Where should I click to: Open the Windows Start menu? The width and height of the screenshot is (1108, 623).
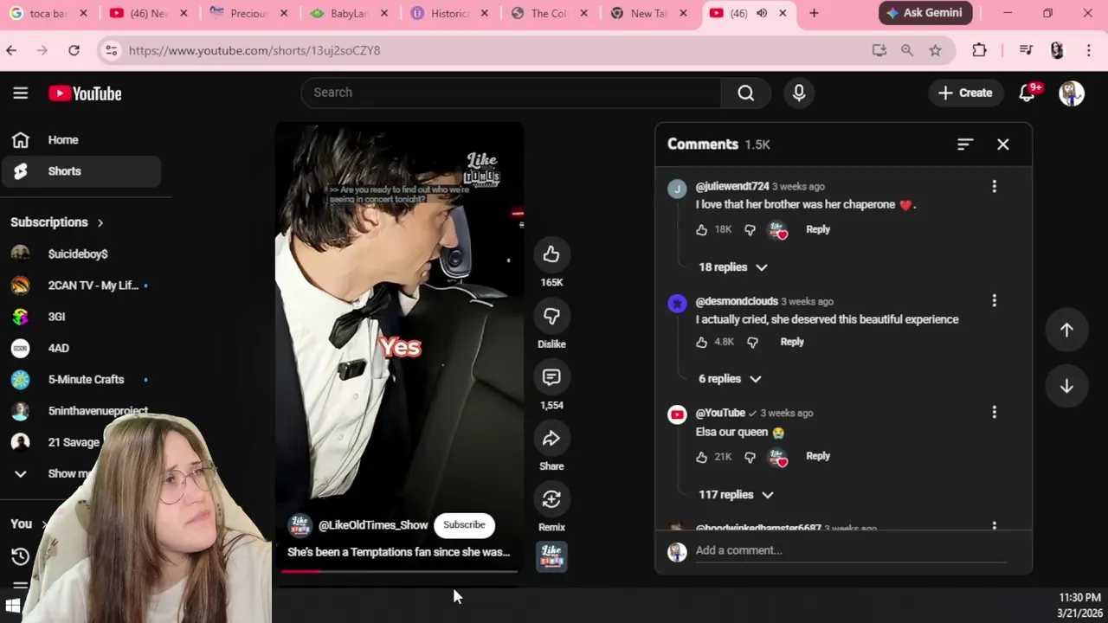click(x=13, y=606)
